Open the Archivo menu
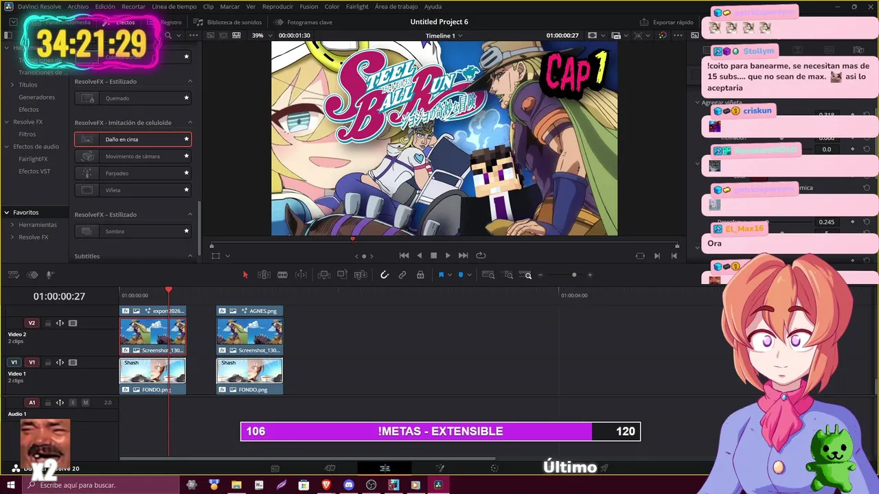Image resolution: width=879 pixels, height=494 pixels. pos(78,6)
